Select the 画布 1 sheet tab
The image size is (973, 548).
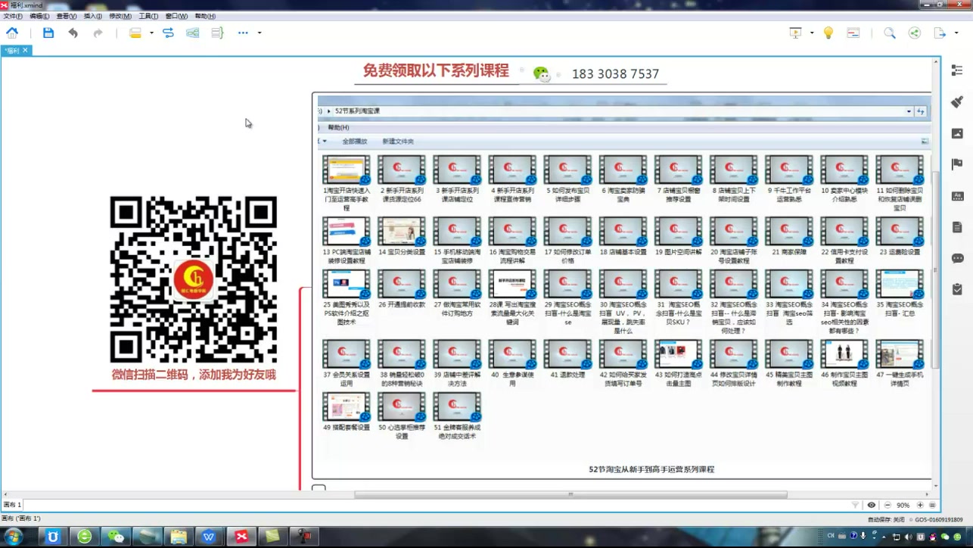coord(12,505)
